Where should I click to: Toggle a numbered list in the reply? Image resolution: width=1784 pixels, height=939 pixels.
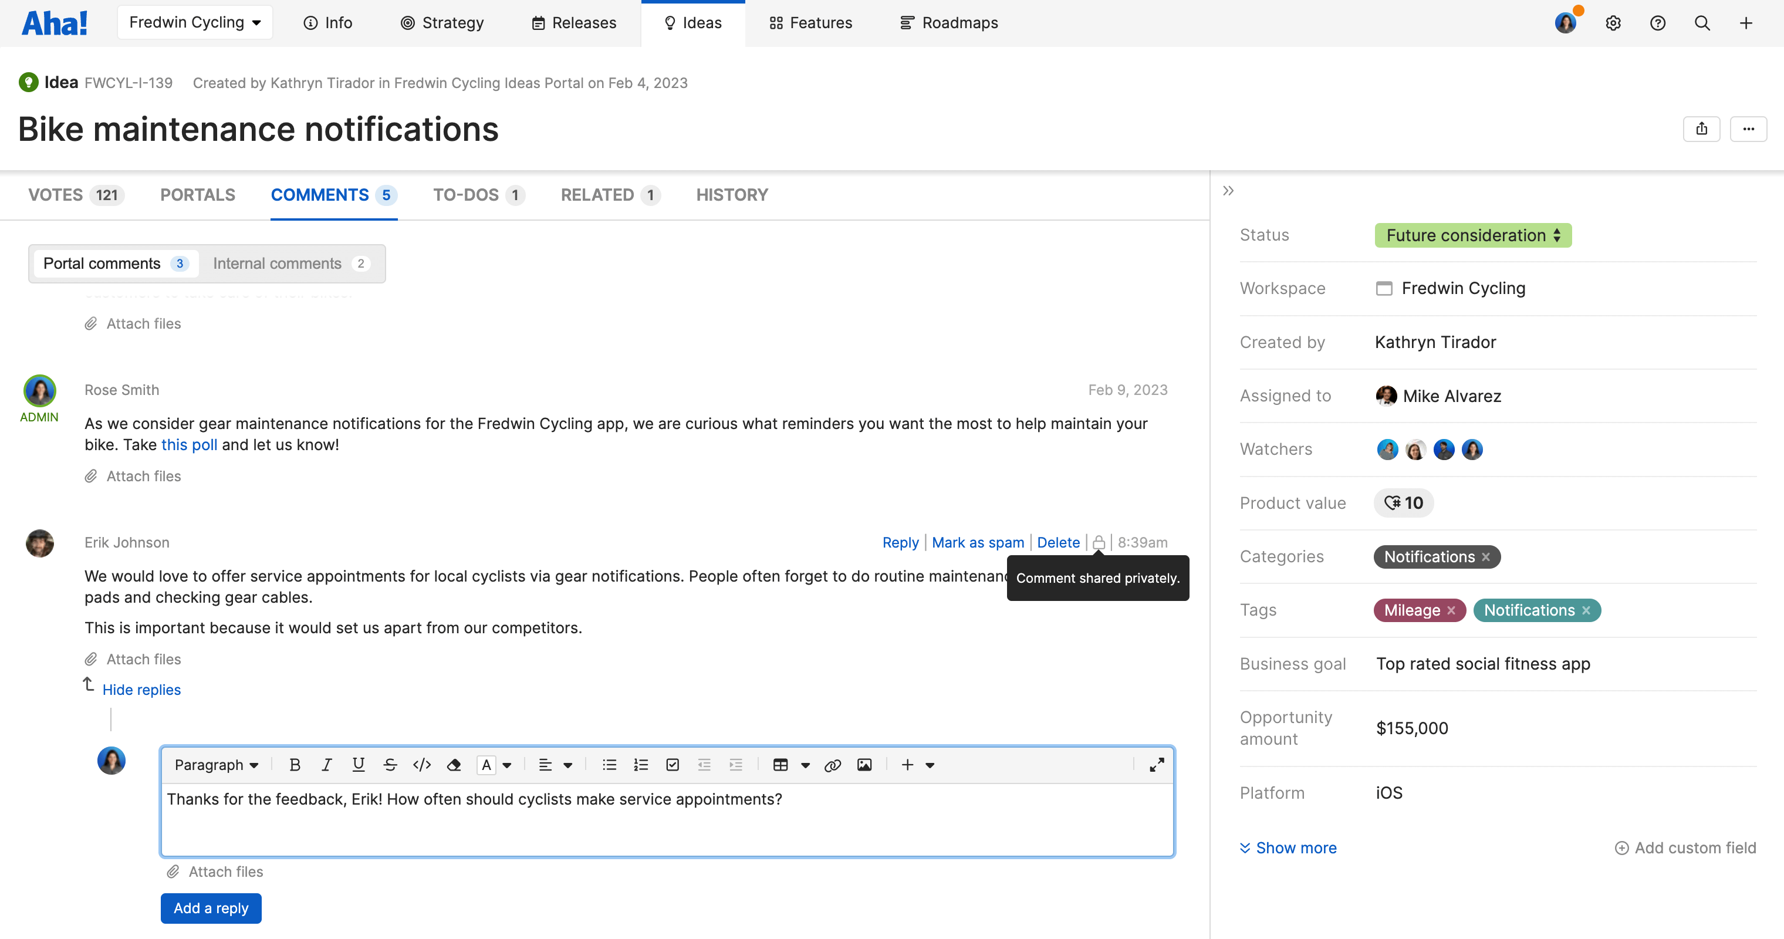point(641,765)
